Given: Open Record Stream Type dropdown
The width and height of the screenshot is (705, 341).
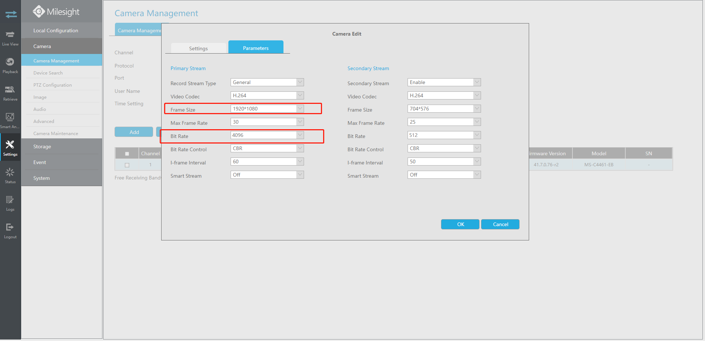Looking at the screenshot, I should coord(267,82).
